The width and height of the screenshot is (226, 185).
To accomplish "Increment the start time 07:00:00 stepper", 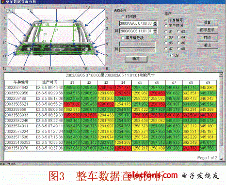I will point(155,22).
